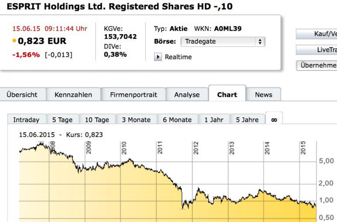Click the WKN value A0ML39
Image resolution: width=337 pixels, height=222 pixels.
[228, 28]
